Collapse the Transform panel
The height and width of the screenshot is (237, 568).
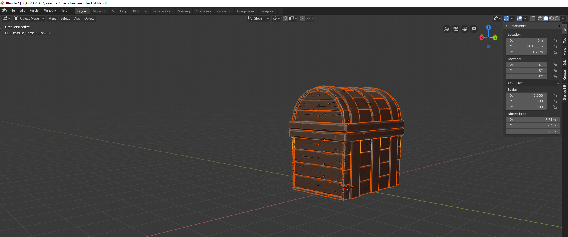[x=507, y=26]
